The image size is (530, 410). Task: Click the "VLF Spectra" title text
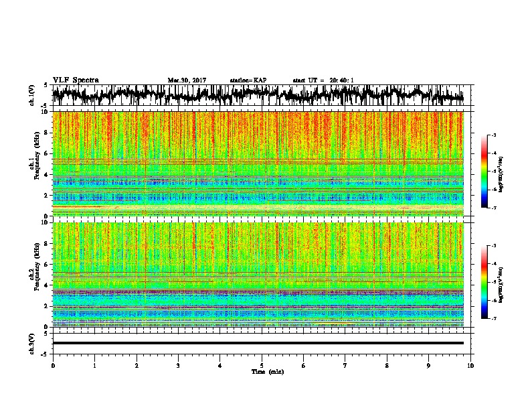(76, 80)
